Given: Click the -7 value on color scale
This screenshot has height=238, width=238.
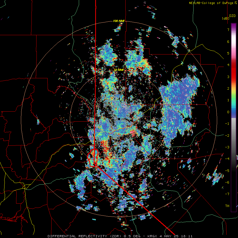Looking at the screenshot, I should coord(227,194).
